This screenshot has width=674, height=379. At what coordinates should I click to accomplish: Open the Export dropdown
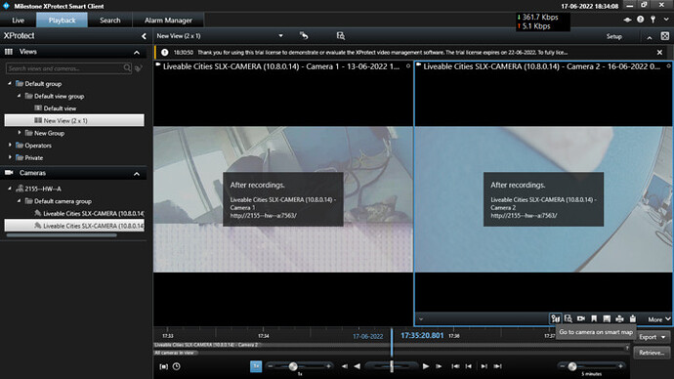[x=653, y=337]
